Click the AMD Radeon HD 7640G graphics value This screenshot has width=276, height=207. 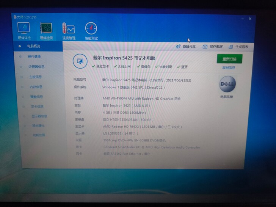pos(143,127)
